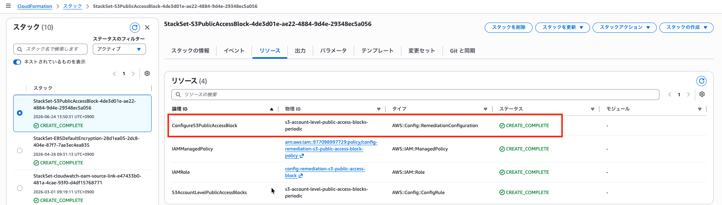Expand スタックの作成 dropdown button

tap(686, 27)
